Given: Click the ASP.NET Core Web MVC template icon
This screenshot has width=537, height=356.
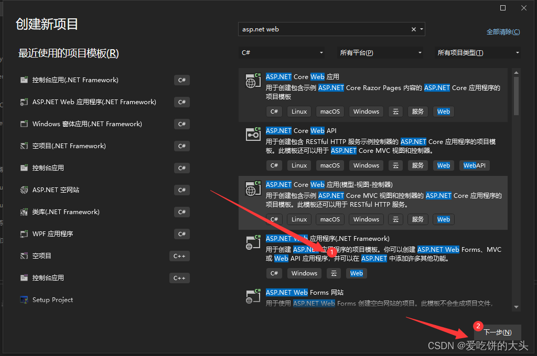Looking at the screenshot, I should click(253, 188).
